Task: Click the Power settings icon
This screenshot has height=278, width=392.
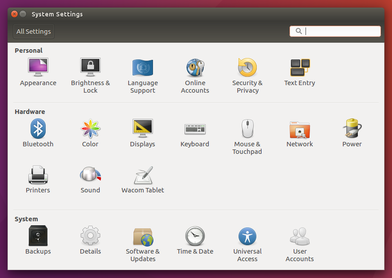Action: pyautogui.click(x=352, y=129)
